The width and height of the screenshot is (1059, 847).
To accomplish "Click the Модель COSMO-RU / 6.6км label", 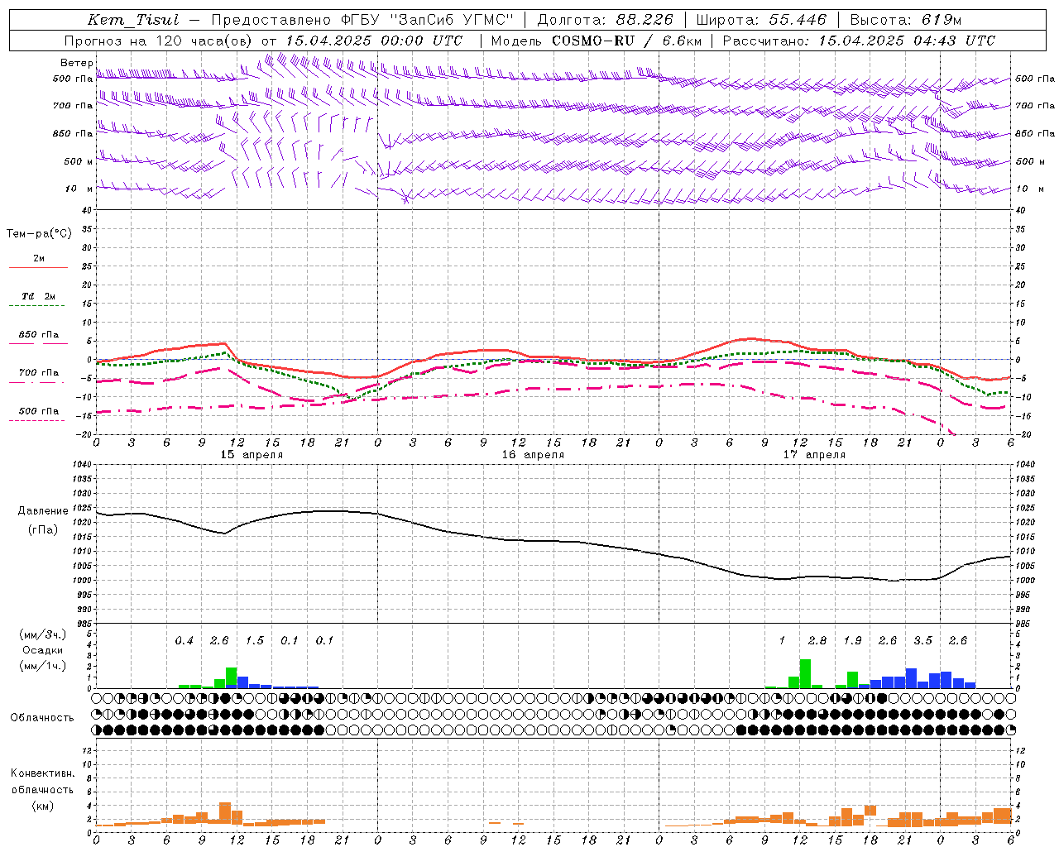I will point(596,41).
